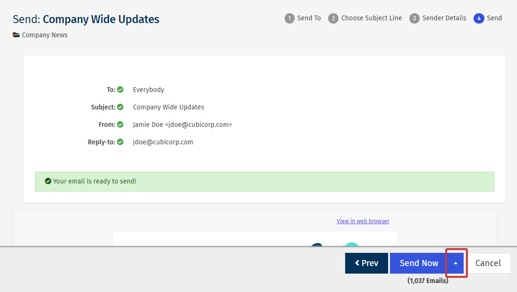Image resolution: width=517 pixels, height=292 pixels.
Task: Open the Send Now options dropdown arrow
Action: 456,263
